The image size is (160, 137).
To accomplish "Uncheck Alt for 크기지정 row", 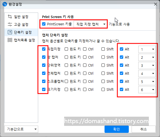I will pos(122,89).
